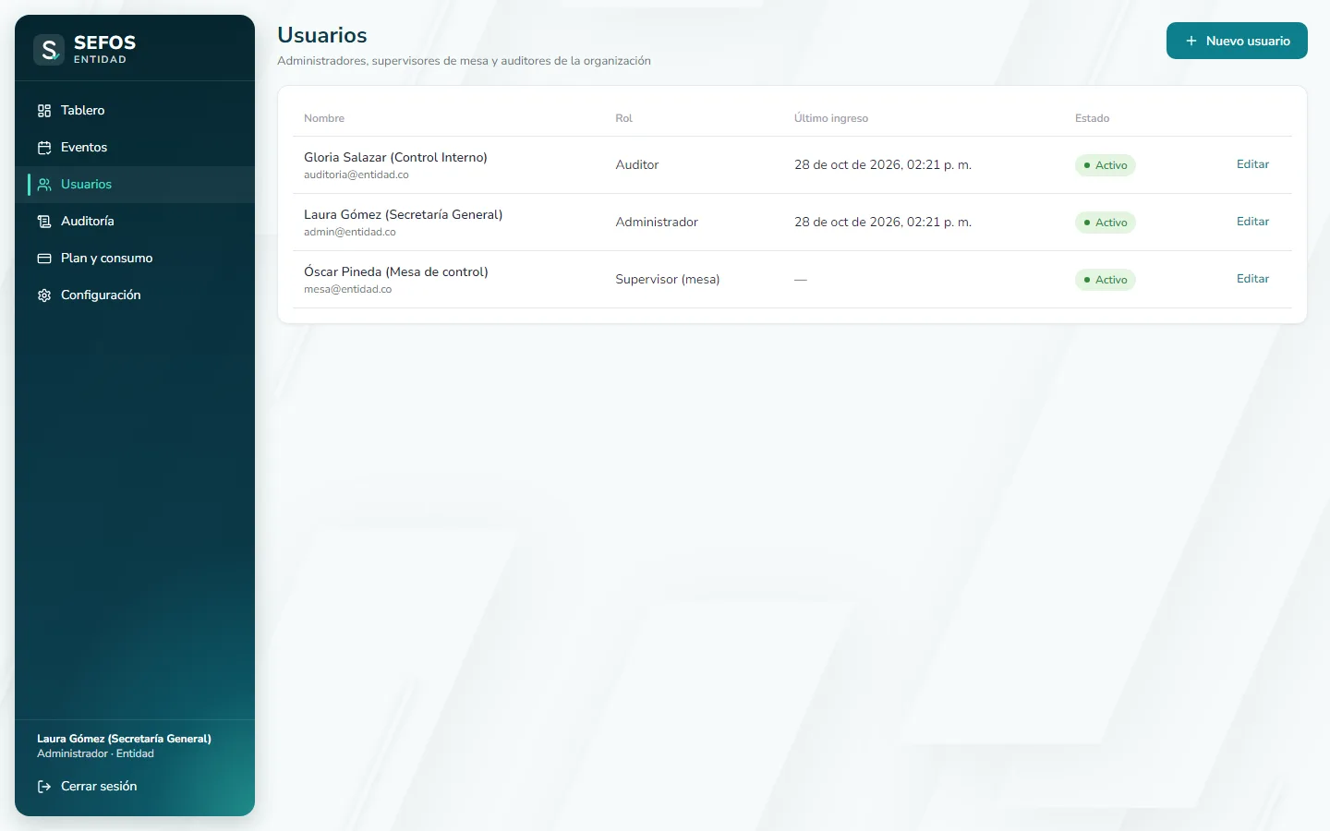Click the Activo badge for Laura Gómez
This screenshot has height=831, width=1330.
click(x=1105, y=223)
